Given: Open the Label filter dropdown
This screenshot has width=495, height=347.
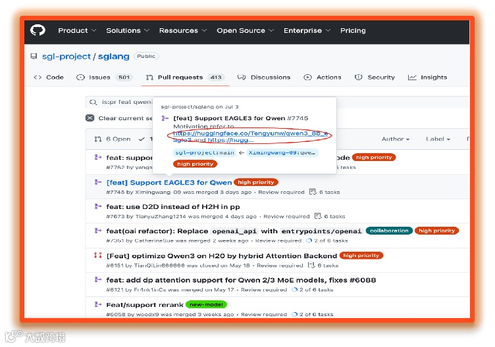Looking at the screenshot, I should click(438, 139).
